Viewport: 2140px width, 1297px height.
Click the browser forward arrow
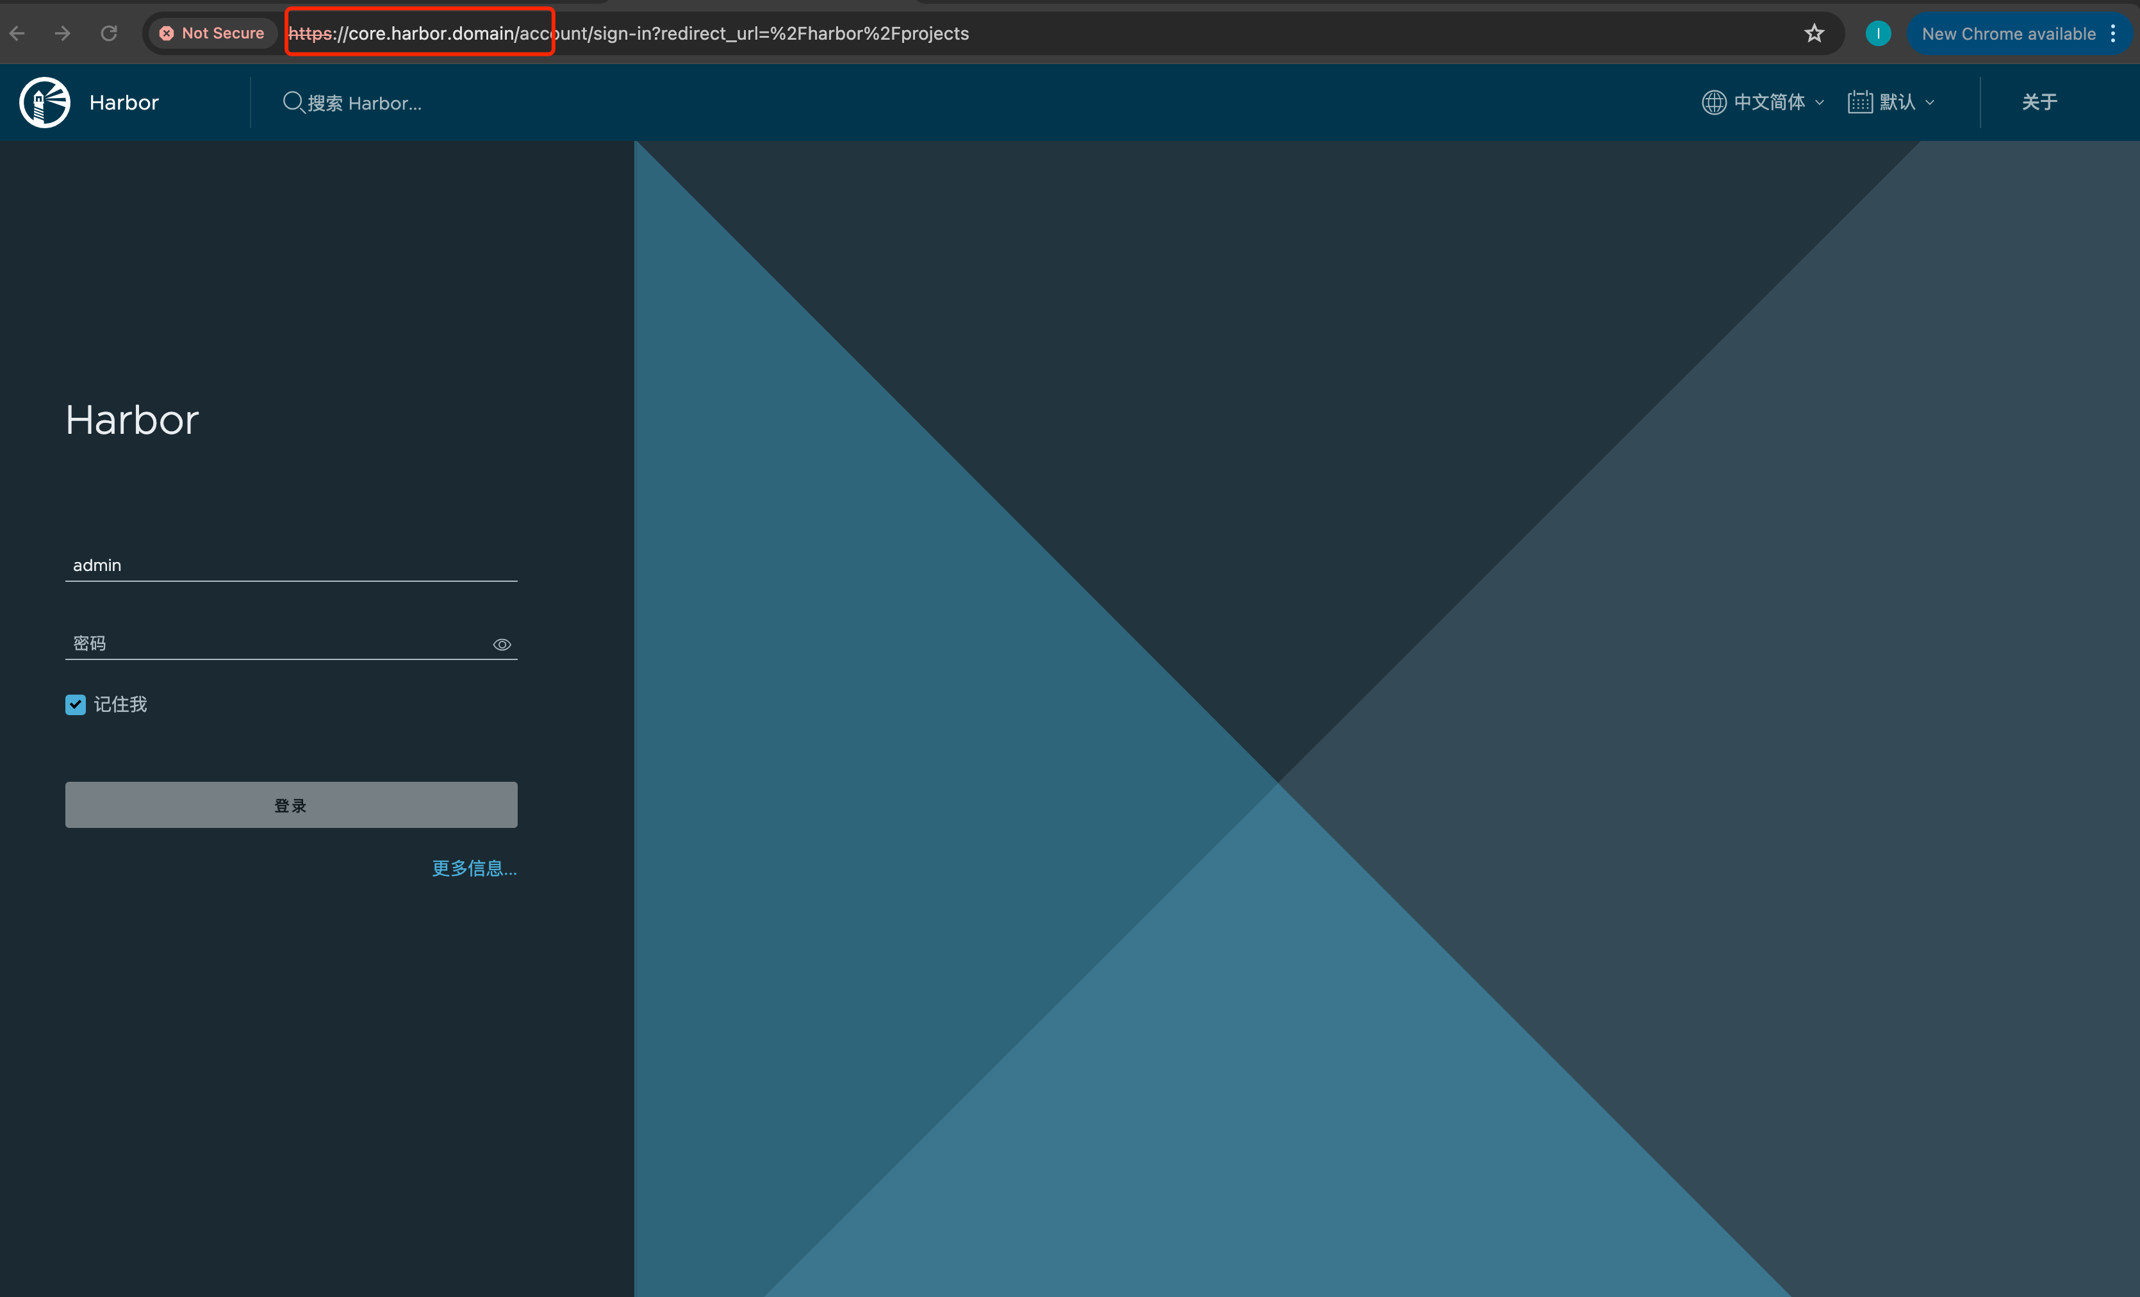coord(63,33)
